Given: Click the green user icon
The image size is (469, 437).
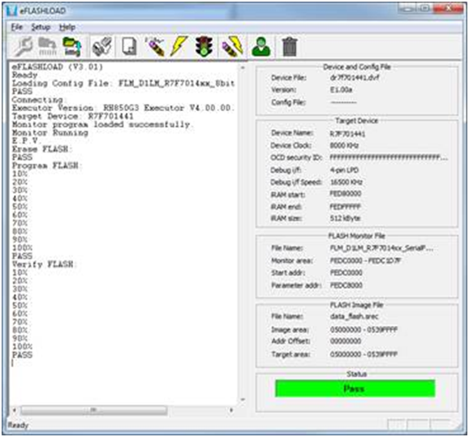Looking at the screenshot, I should (x=261, y=46).
